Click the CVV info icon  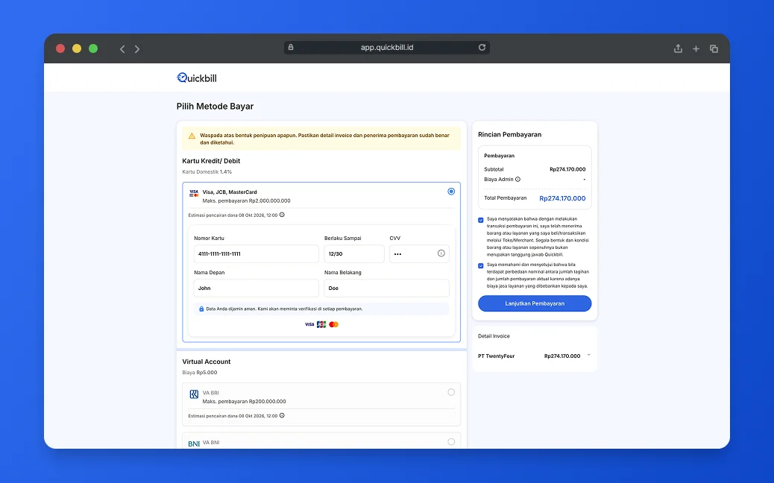pos(441,253)
